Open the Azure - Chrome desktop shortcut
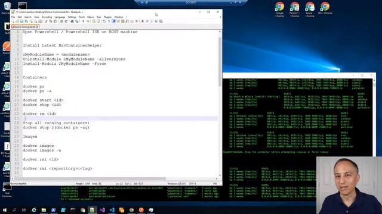This screenshot has width=382, height=214. (x=310, y=10)
